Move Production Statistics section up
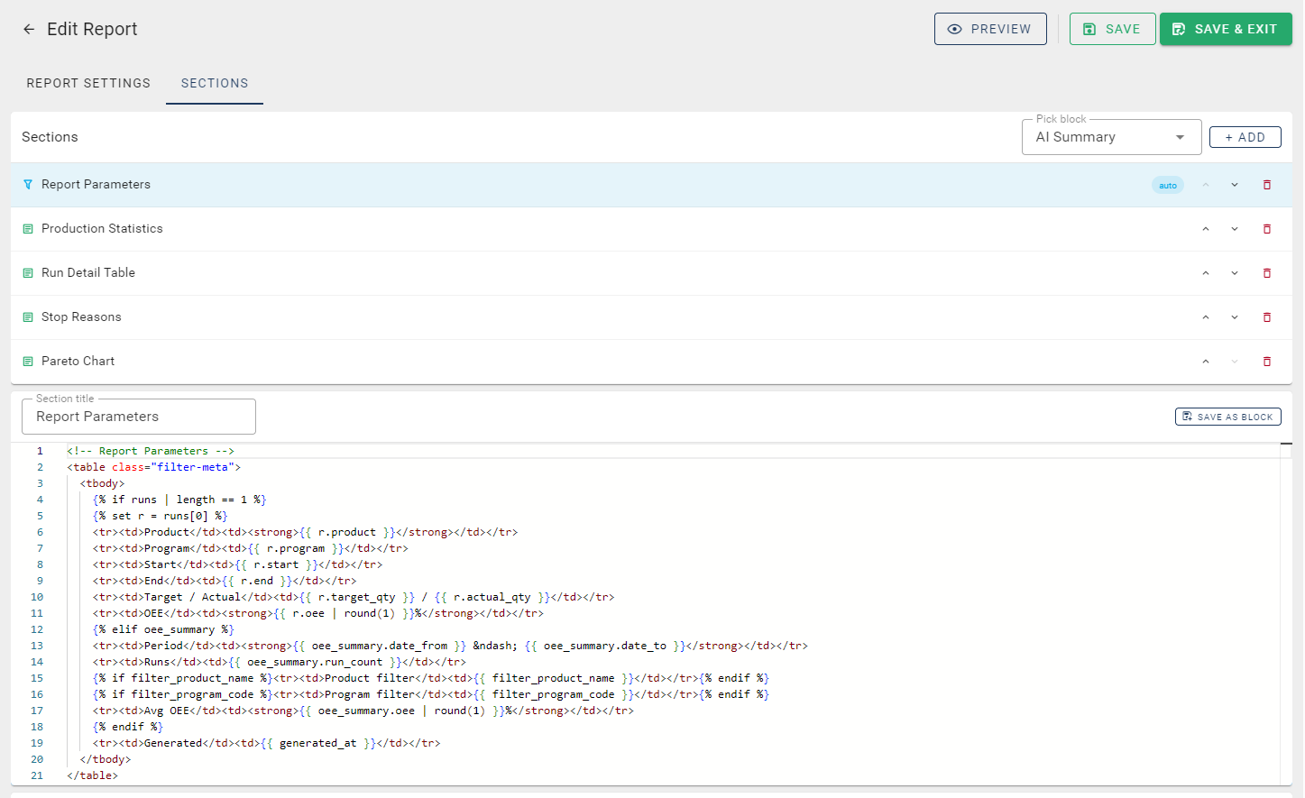 [x=1206, y=229]
